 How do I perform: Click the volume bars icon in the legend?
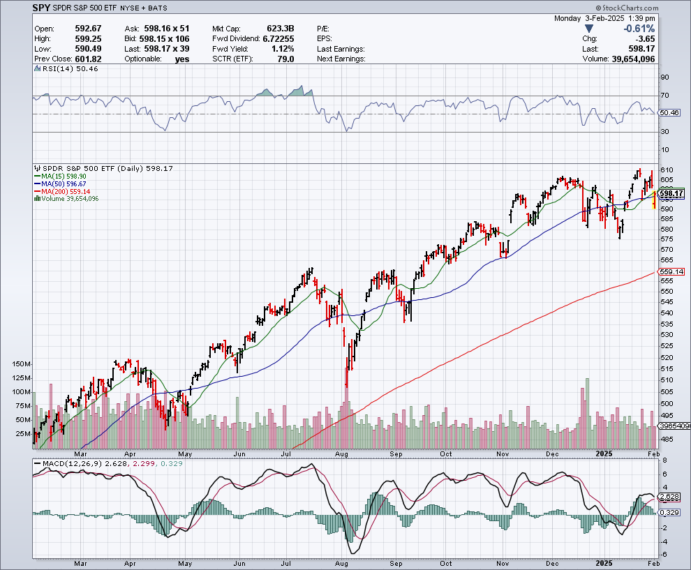pos(38,199)
